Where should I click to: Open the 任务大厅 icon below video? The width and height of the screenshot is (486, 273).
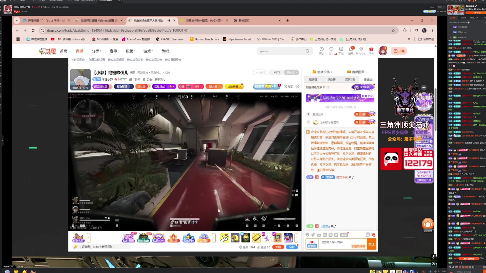pyautogui.click(x=78, y=238)
